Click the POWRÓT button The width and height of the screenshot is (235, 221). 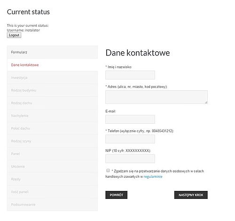pyautogui.click(x=117, y=195)
